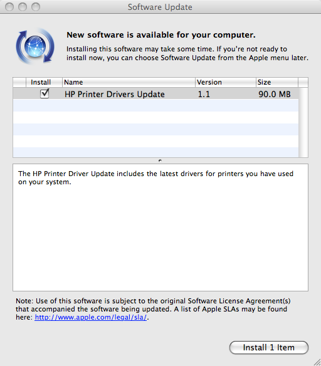
Task: Click the version value 1.1
Action: [204, 94]
